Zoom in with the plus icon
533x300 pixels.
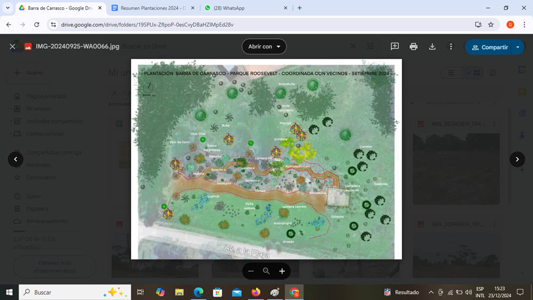tap(282, 271)
